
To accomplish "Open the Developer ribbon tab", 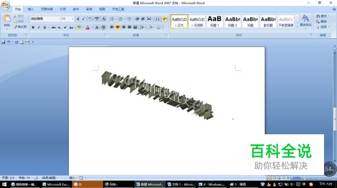I will 118,9.
